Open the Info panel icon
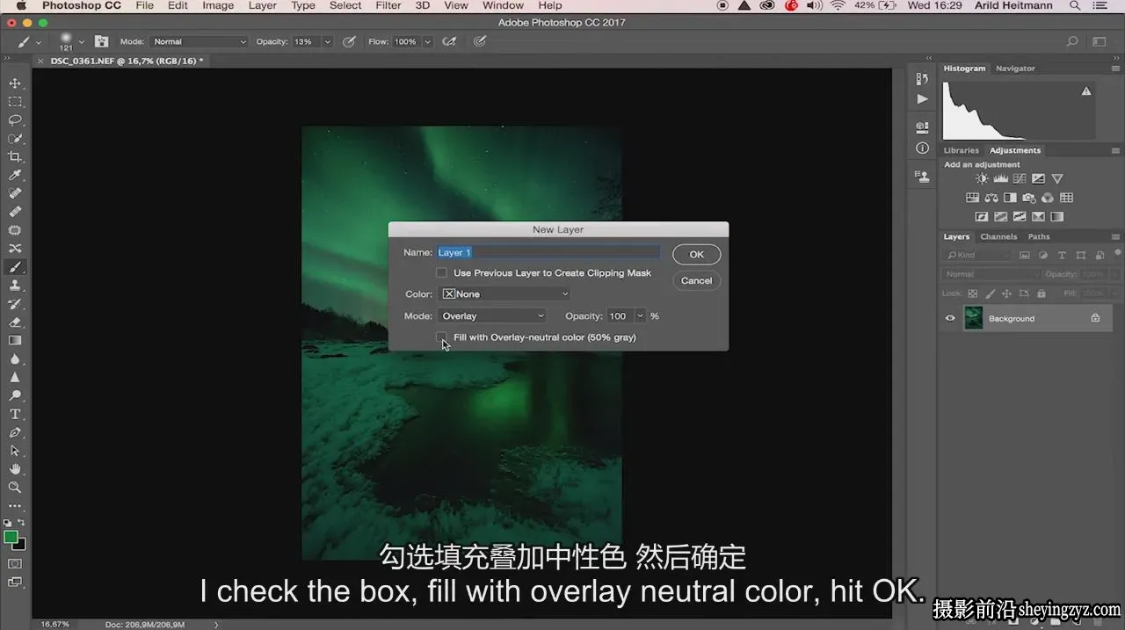1125x630 pixels. click(922, 148)
